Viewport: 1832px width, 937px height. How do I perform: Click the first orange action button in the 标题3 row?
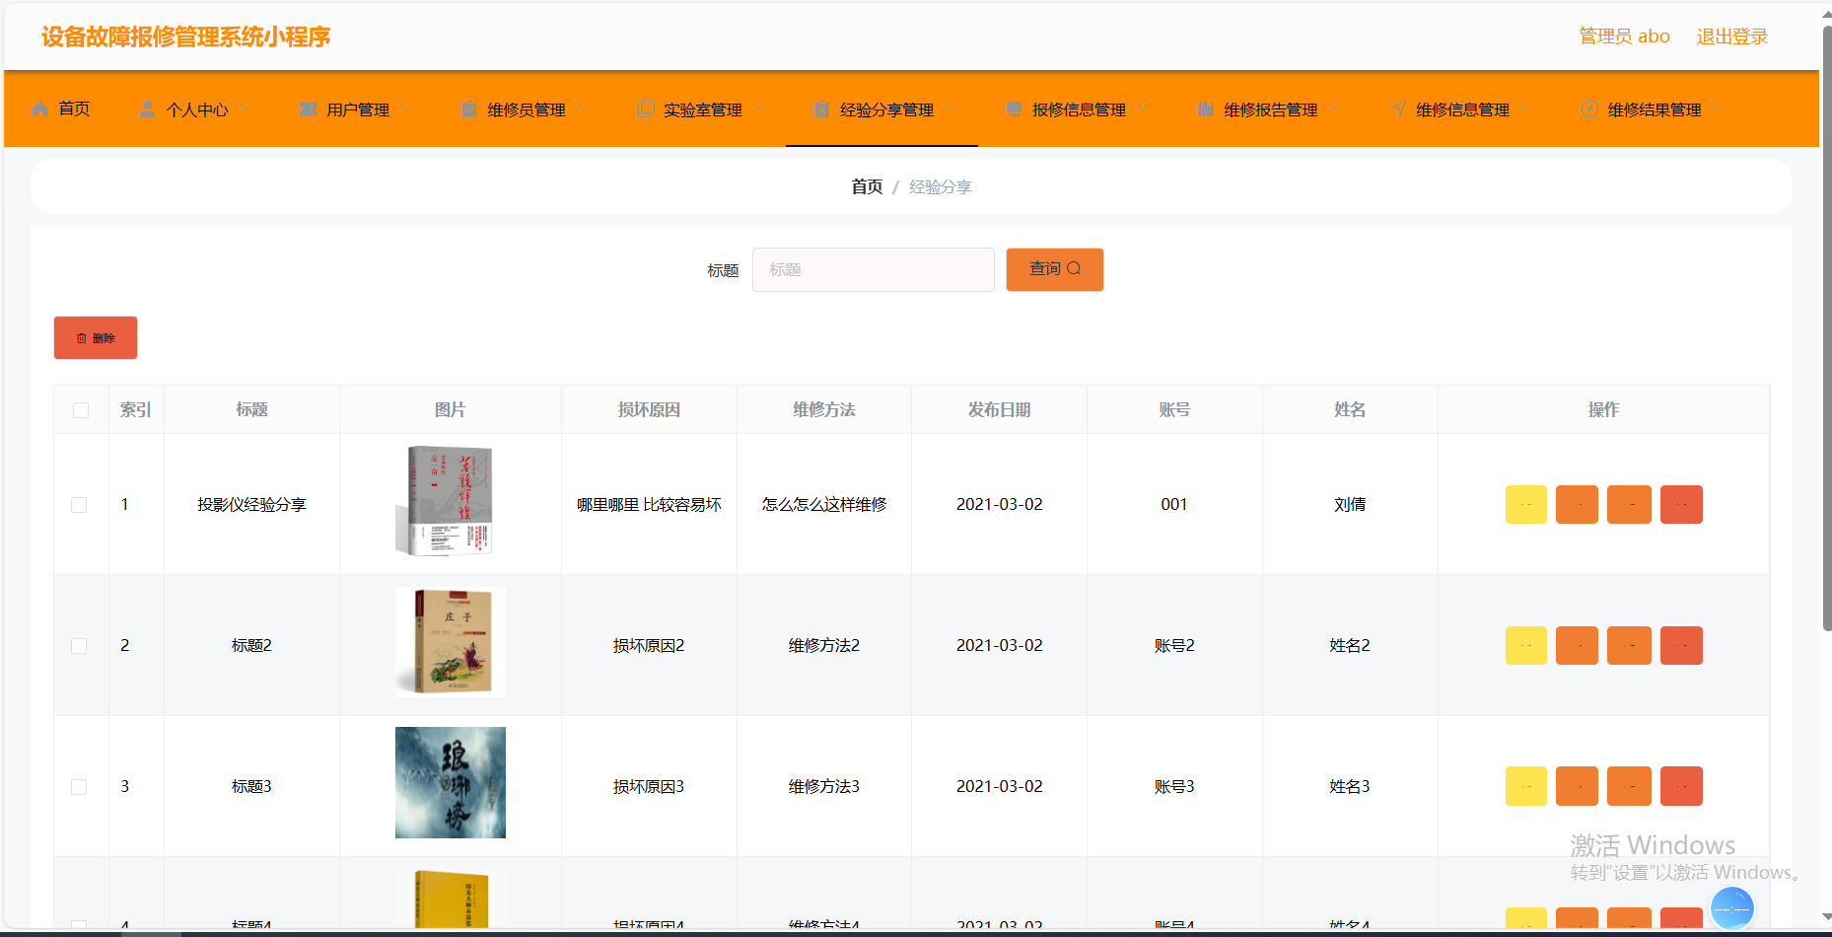[1578, 786]
